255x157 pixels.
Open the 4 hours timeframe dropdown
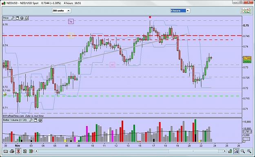point(180,11)
